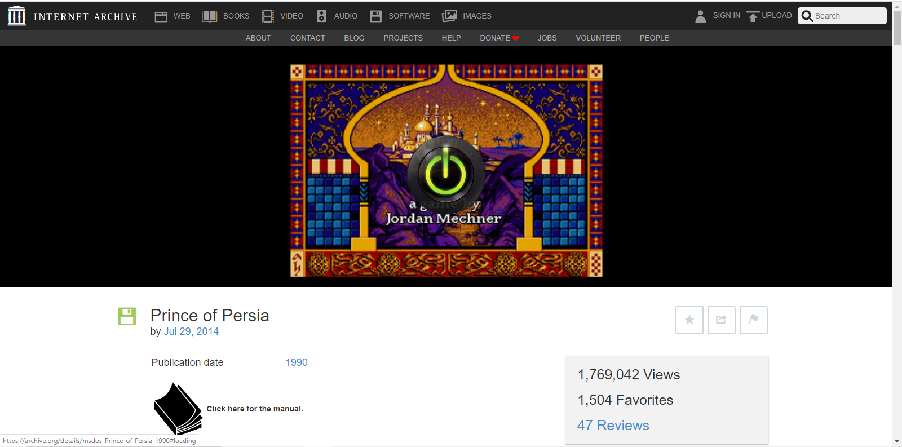Click the Publication date label
Image resolution: width=902 pixels, height=447 pixels.
point(187,362)
